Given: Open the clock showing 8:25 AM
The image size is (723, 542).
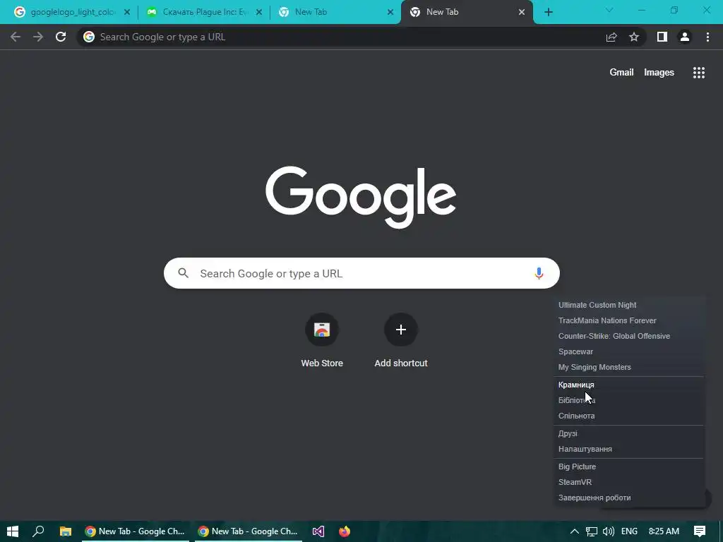Looking at the screenshot, I should point(664,531).
